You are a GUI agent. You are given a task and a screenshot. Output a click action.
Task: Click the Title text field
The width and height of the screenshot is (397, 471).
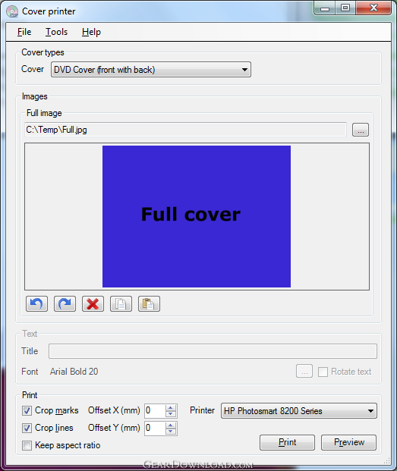click(x=213, y=351)
